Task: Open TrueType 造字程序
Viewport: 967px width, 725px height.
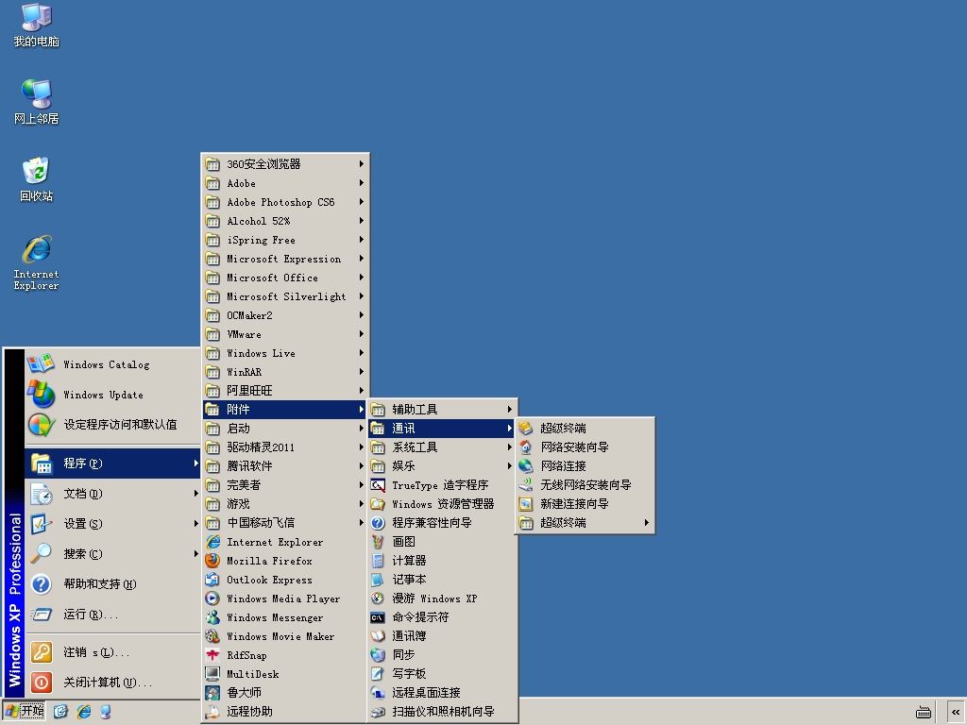Action: click(442, 485)
